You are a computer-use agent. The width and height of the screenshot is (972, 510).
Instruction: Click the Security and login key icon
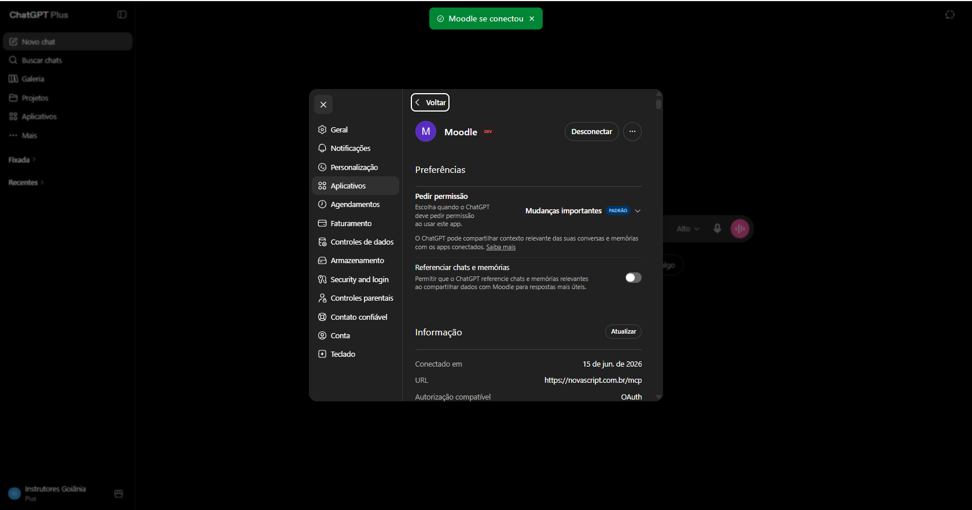point(322,279)
